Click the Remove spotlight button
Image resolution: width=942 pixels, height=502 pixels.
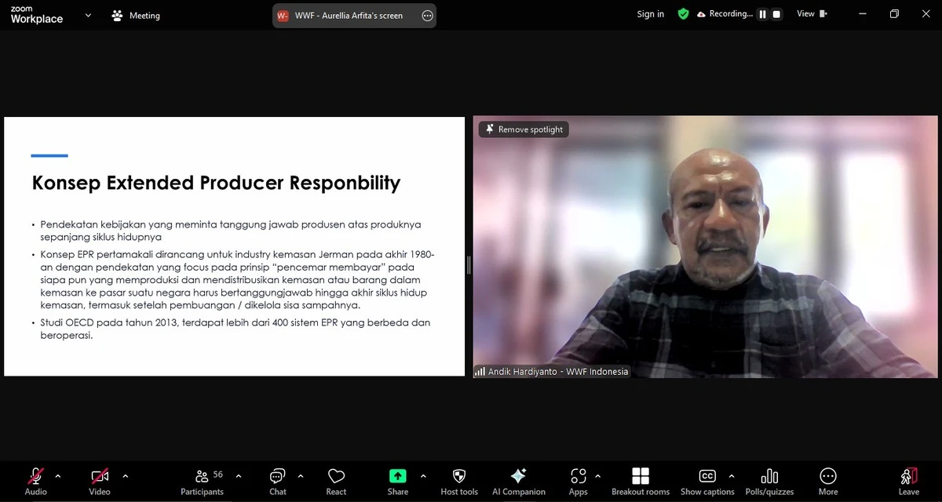(x=524, y=129)
